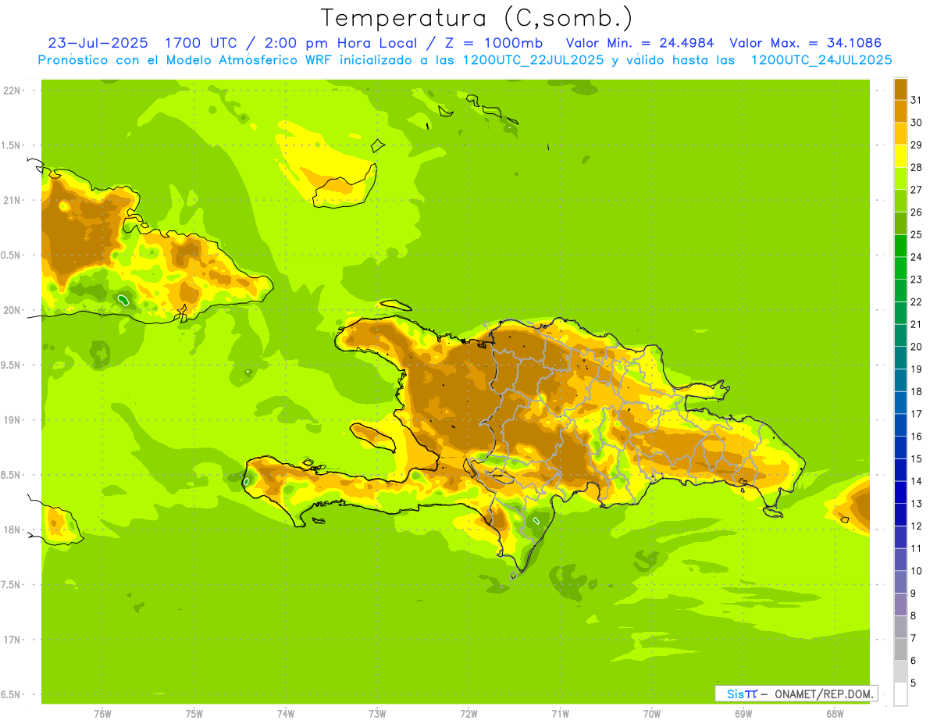The image size is (937, 724).
Task: Click the "19N" latitude label
Action: coord(12,420)
